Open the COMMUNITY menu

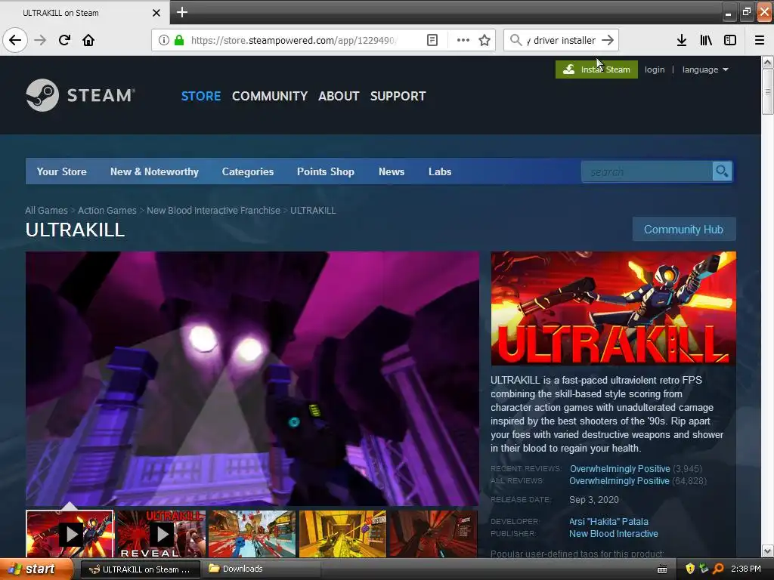point(270,96)
